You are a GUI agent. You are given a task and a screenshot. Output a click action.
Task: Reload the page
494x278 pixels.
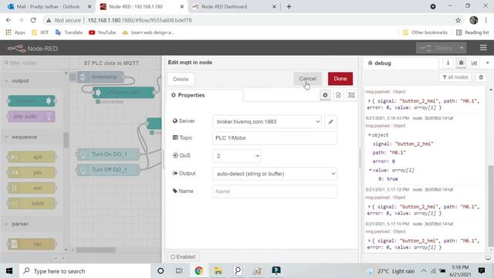coord(33,20)
